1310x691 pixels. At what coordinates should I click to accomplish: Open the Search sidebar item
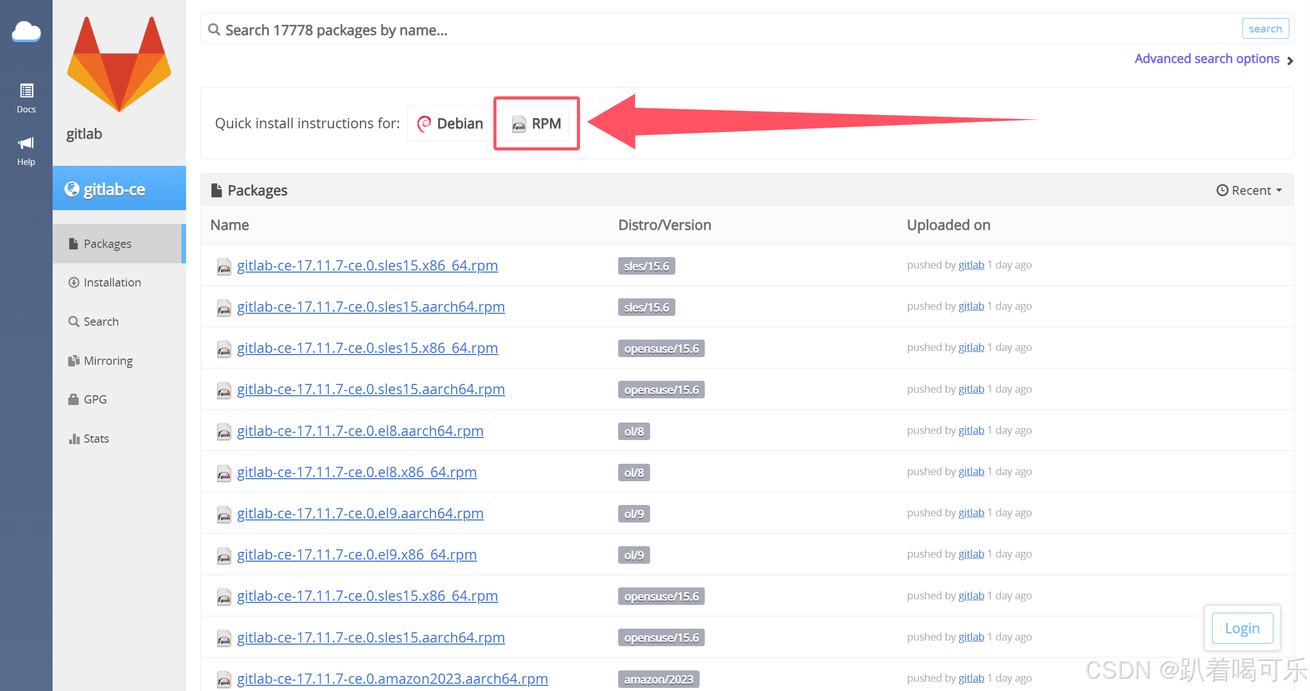tap(101, 322)
